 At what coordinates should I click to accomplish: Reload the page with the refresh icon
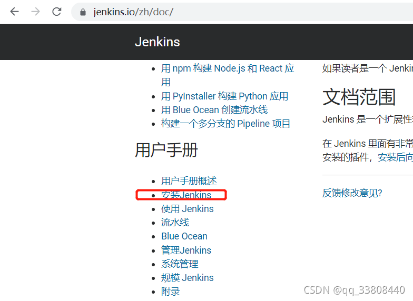[x=57, y=12]
